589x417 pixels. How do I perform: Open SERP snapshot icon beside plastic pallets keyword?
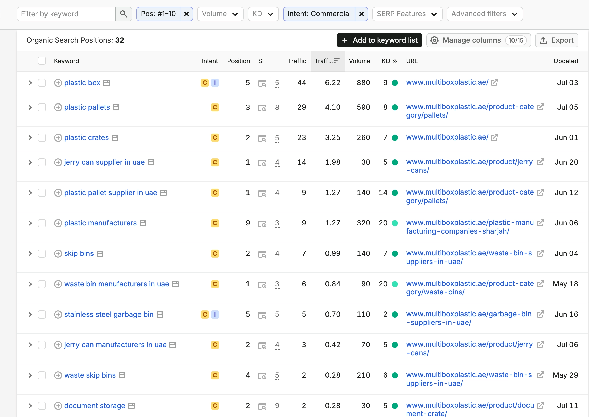(x=116, y=107)
